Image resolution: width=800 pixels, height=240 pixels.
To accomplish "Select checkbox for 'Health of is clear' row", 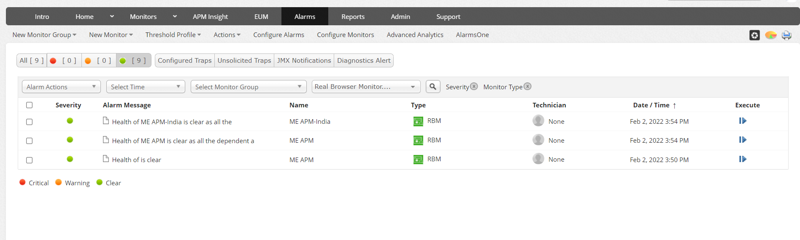I will (x=29, y=160).
